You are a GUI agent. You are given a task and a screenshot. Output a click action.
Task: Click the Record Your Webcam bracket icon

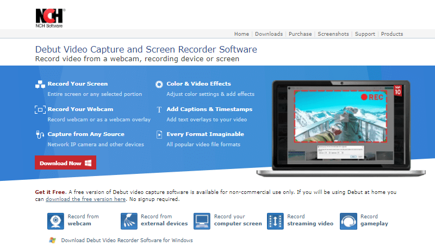coord(40,109)
